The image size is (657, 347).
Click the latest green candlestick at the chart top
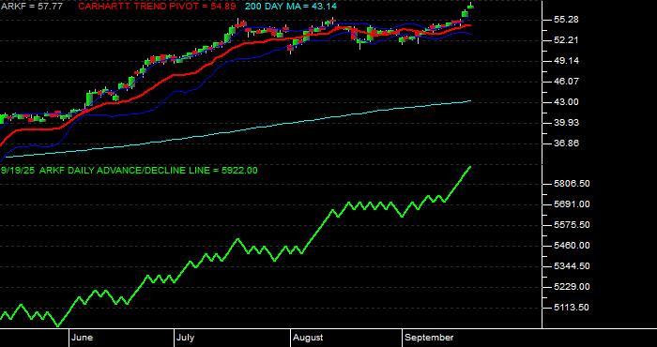(x=470, y=6)
